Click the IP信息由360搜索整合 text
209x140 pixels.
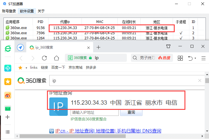89,119
